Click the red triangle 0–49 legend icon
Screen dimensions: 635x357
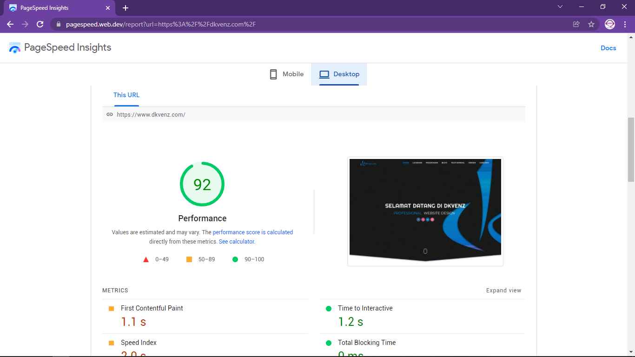coord(146,259)
